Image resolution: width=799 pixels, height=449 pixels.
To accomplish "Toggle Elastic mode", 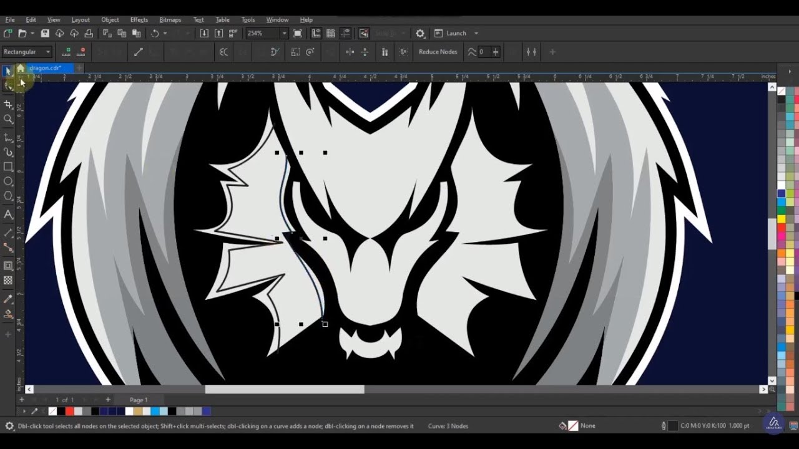I will point(385,52).
